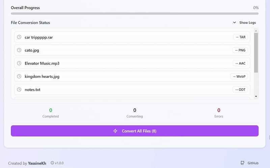Click lightning bolt icon on Convert button
The height and width of the screenshot is (168, 270).
[x=115, y=131]
